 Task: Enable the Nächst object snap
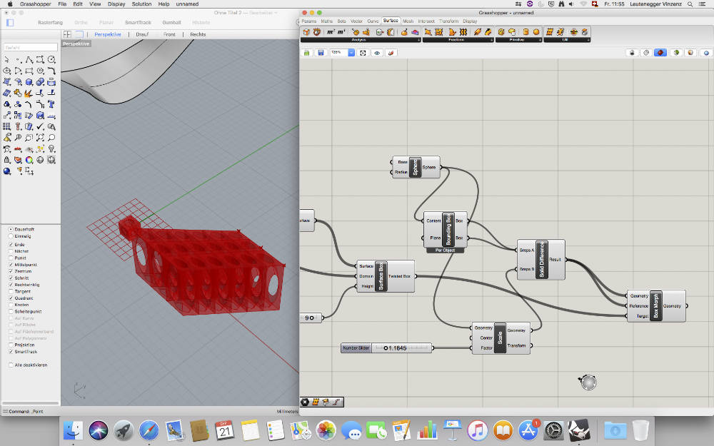pos(11,251)
